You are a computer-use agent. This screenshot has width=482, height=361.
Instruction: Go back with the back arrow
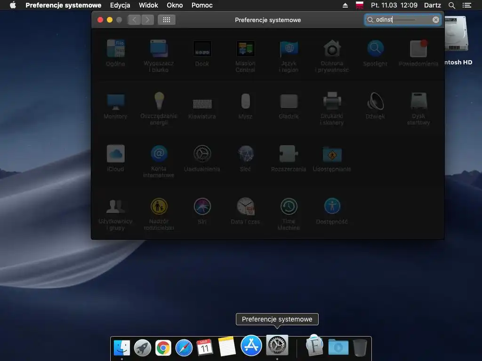134,20
